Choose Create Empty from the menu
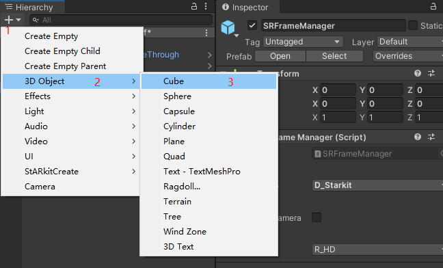Viewport: 443px width, 268px height. [71, 36]
